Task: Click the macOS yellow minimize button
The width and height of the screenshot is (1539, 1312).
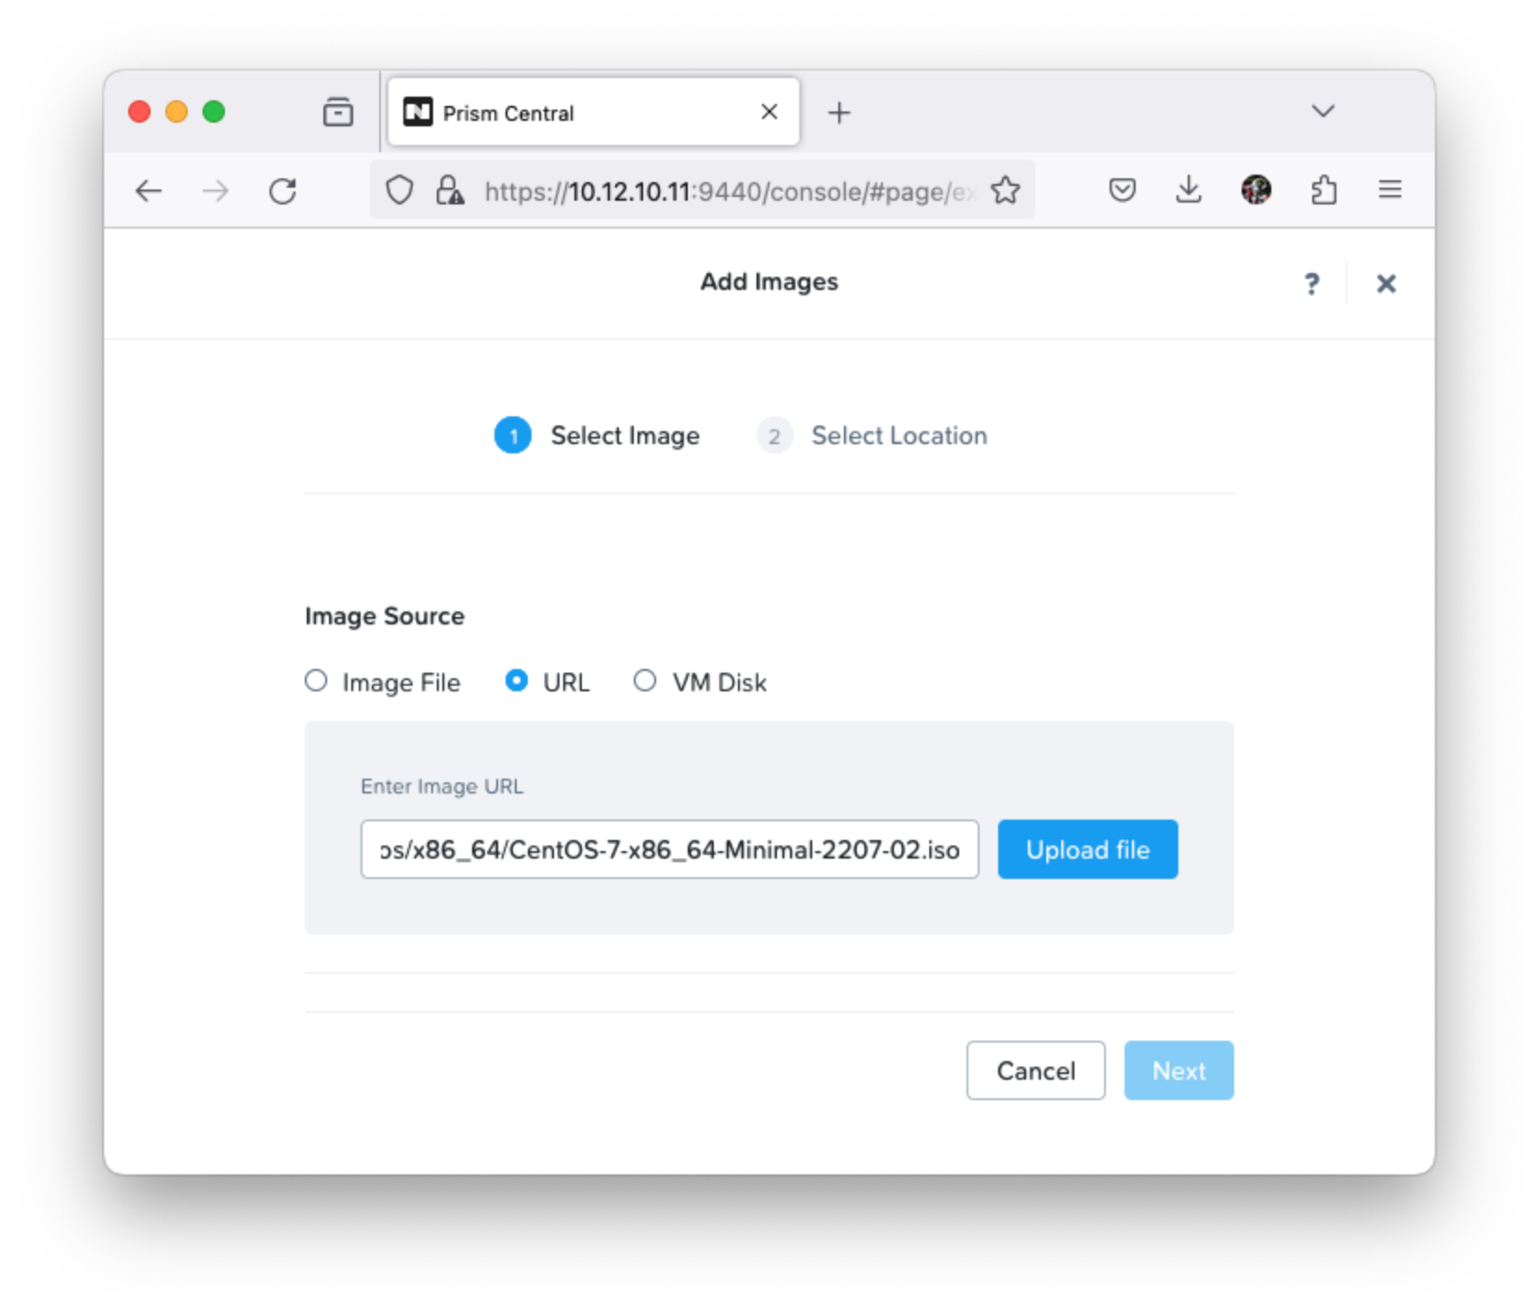Action: 177,112
